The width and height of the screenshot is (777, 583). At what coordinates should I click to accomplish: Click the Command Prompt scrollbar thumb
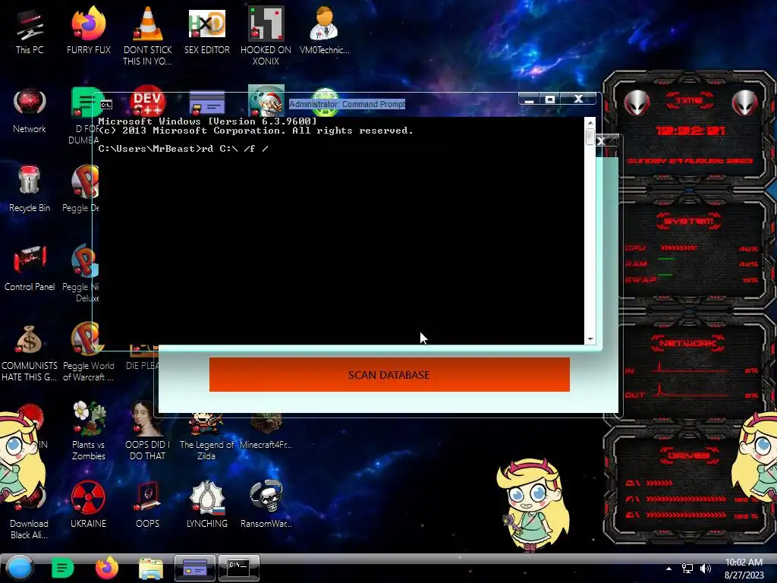(590, 137)
